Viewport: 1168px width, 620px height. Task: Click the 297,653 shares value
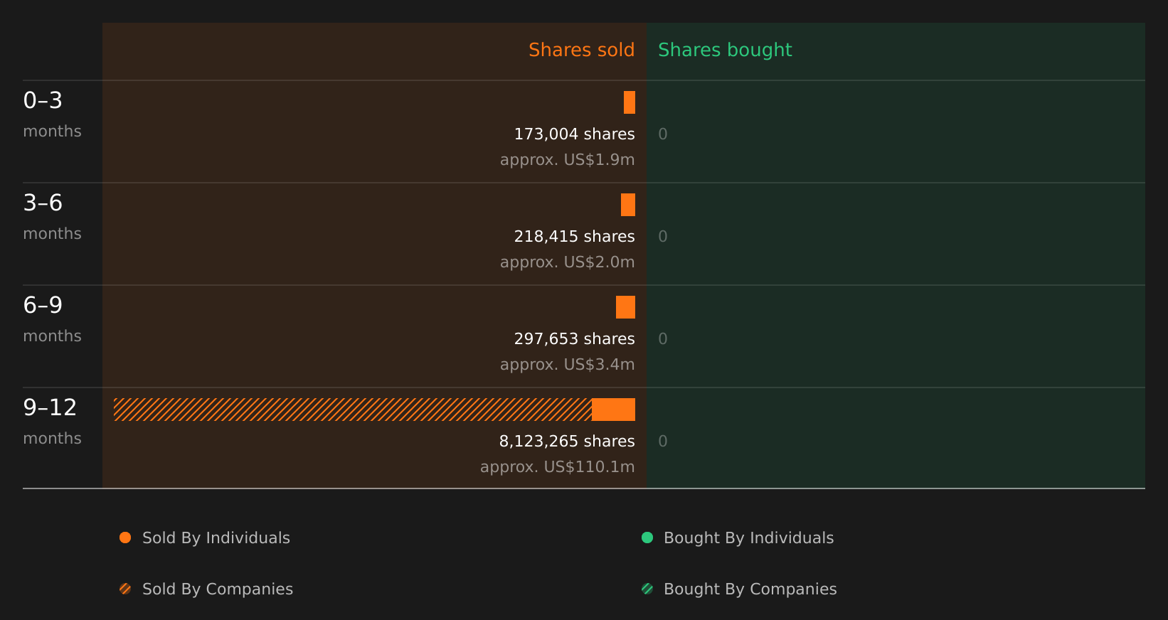[574, 339]
